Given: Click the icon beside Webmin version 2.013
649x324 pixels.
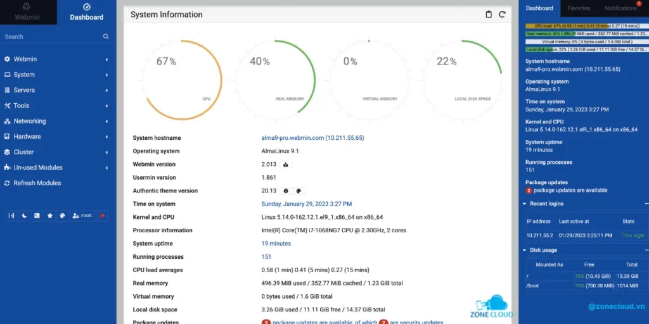Looking at the screenshot, I should point(286,165).
